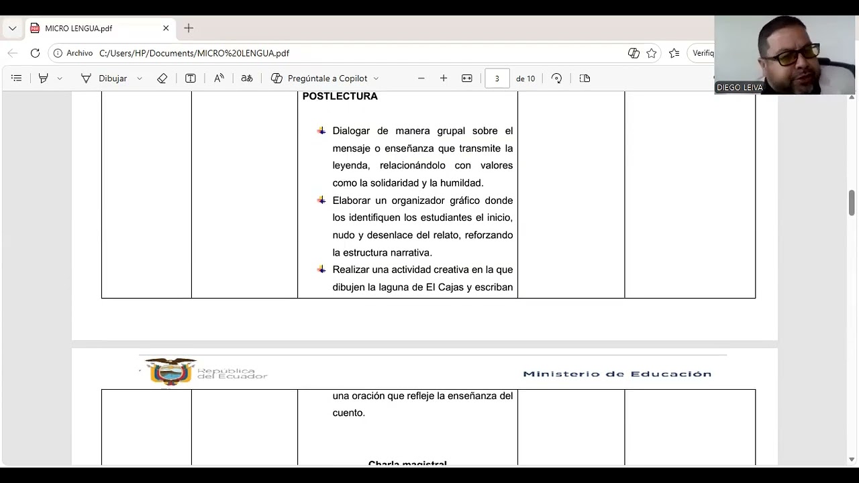Open Copilot icon in address bar
This screenshot has width=859, height=483.
click(634, 53)
